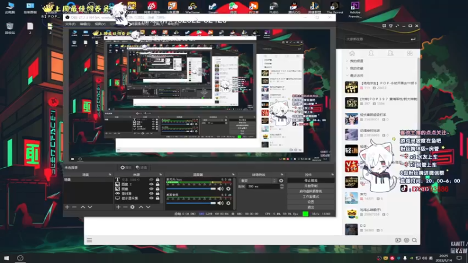This screenshot has height=263, width=468.
Task: Toggle visibility of the 图像 source
Action: tap(152, 189)
